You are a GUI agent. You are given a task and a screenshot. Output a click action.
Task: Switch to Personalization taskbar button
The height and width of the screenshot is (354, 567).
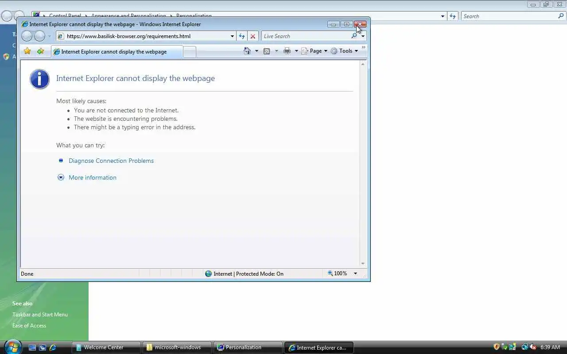(x=248, y=347)
